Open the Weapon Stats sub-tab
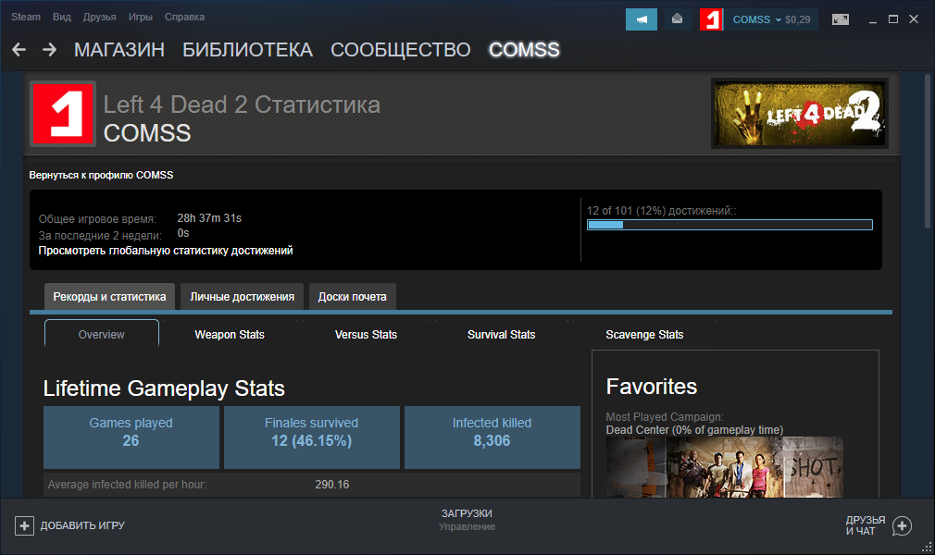Image resolution: width=935 pixels, height=555 pixels. click(230, 335)
